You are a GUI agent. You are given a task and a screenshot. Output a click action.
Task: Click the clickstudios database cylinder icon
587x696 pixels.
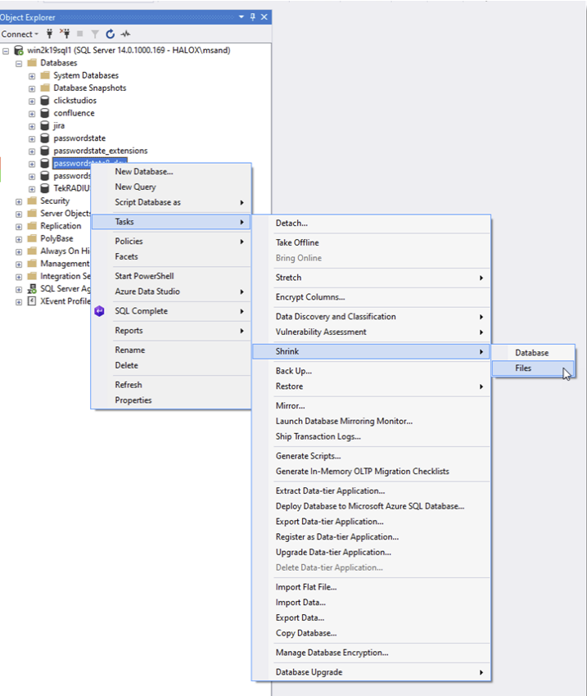[x=45, y=101]
